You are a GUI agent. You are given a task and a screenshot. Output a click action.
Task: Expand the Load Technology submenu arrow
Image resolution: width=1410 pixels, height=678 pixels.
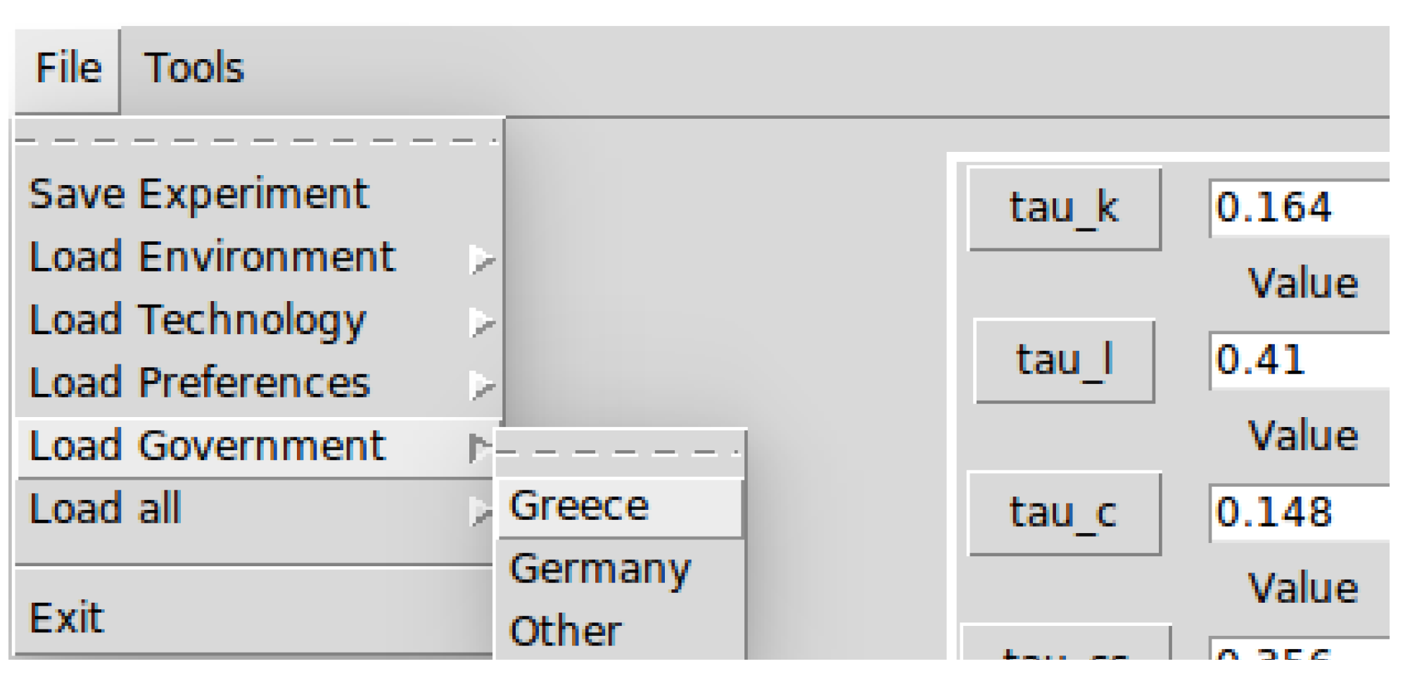[481, 321]
